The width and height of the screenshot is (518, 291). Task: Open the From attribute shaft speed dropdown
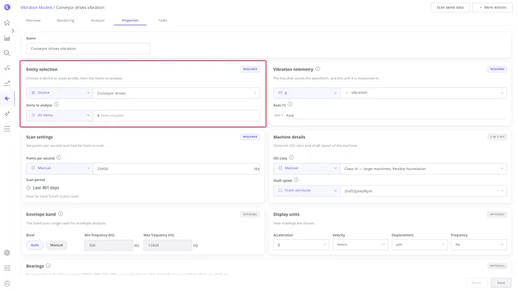(x=307, y=191)
